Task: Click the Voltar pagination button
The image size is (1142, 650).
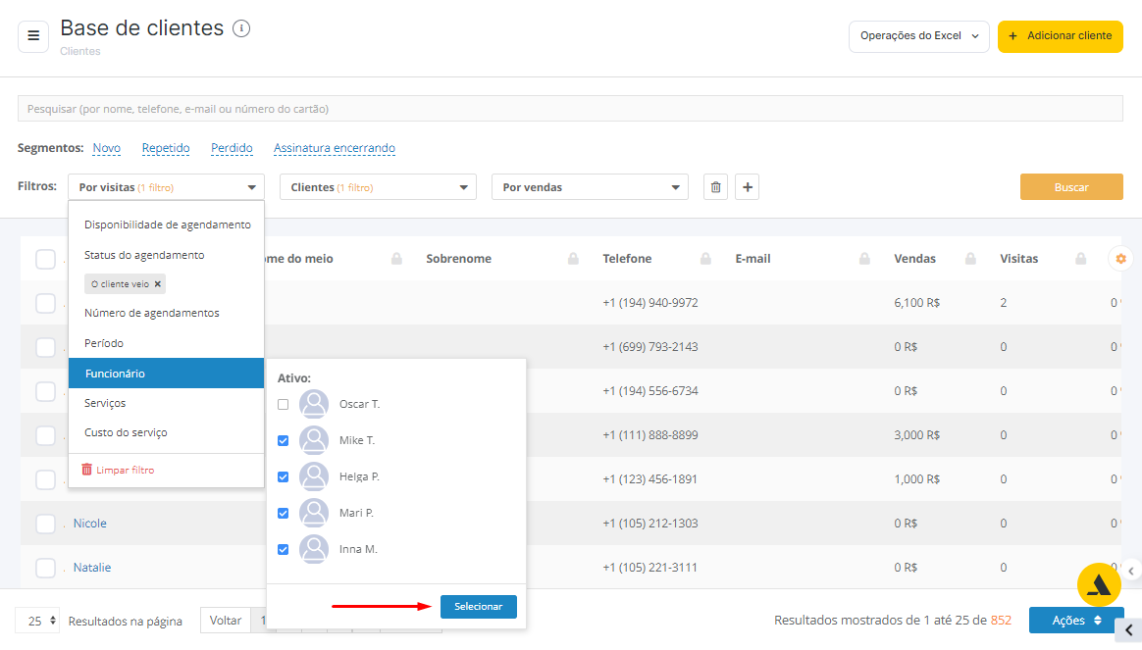Action: point(226,621)
